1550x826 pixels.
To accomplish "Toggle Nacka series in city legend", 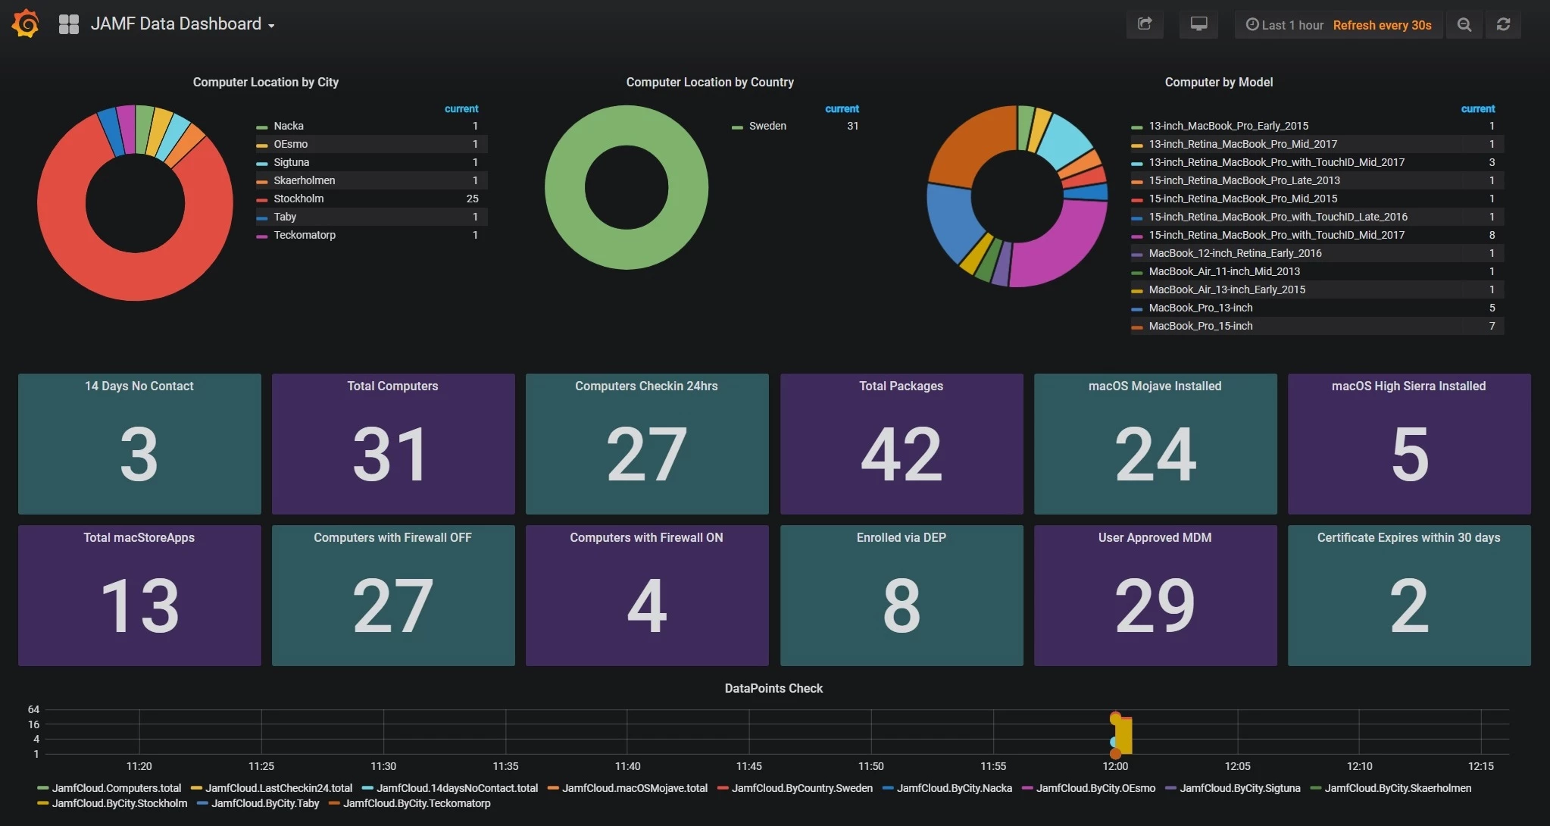I will (x=289, y=126).
